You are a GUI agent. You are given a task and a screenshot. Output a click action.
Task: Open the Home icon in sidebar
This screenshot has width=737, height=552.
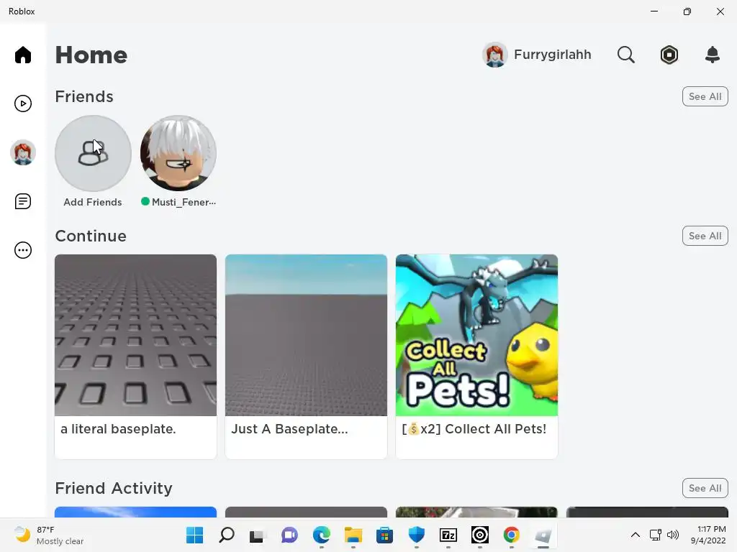click(22, 55)
